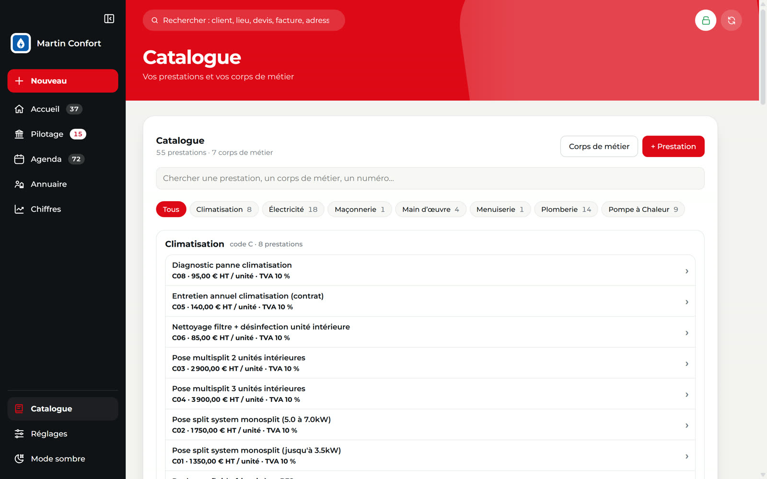Expand Entretien annuel climatisation row chevron

click(x=687, y=302)
